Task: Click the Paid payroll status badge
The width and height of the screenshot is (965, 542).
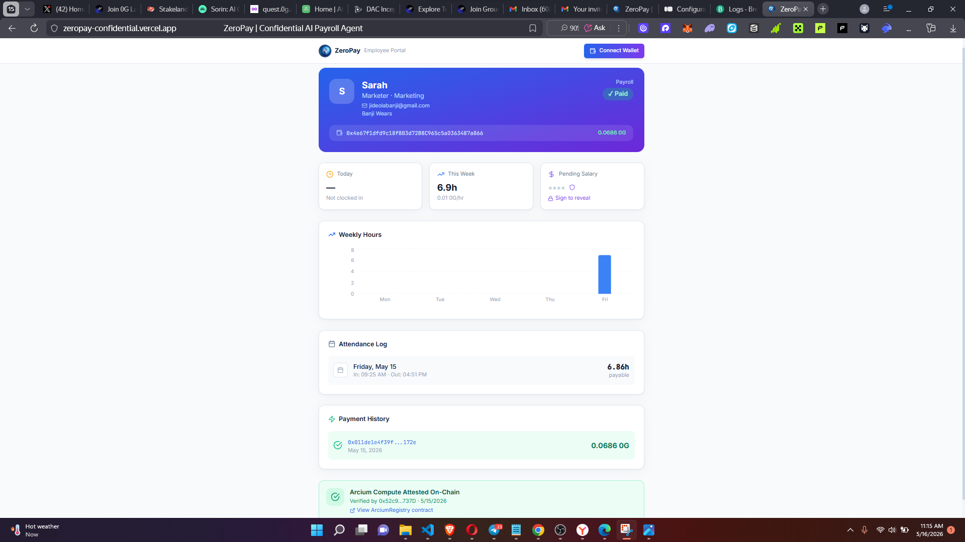Action: 618,94
